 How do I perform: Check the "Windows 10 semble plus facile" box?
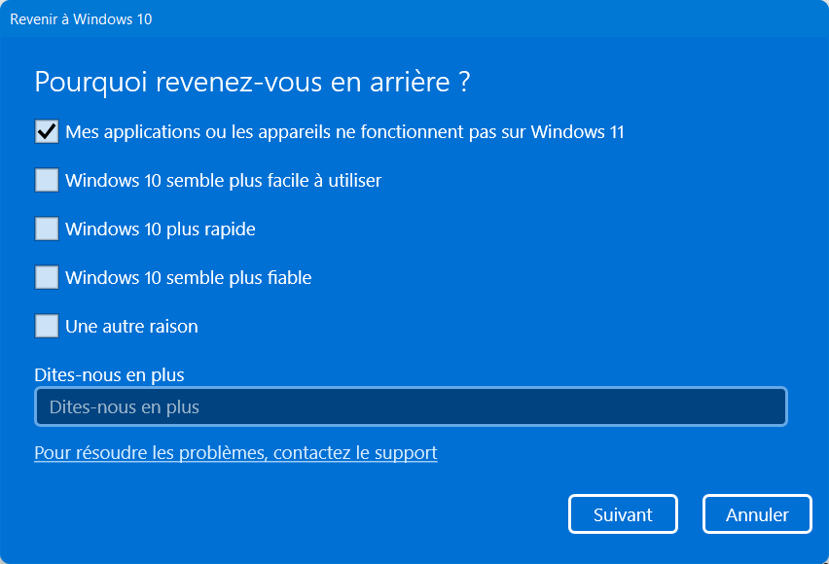click(47, 180)
